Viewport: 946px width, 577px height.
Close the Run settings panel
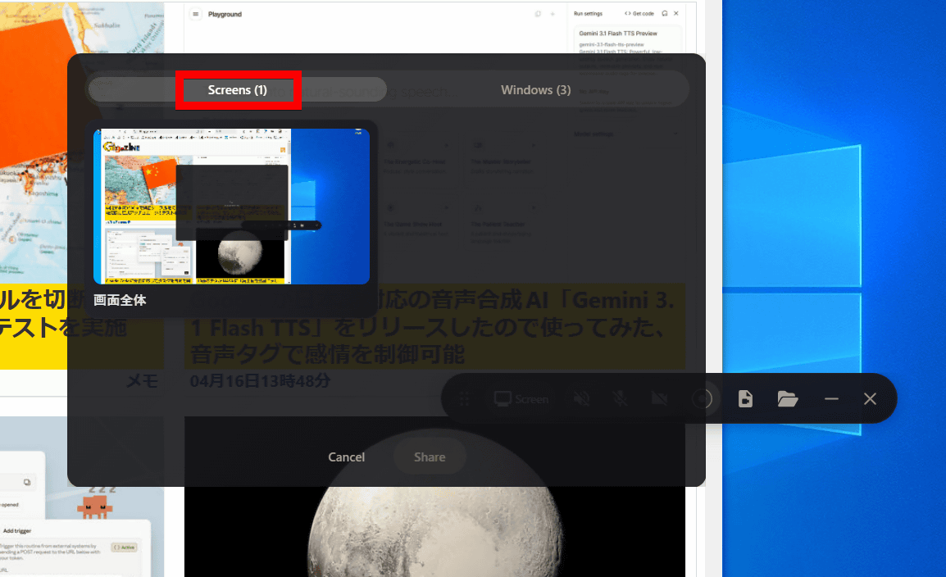tap(676, 14)
